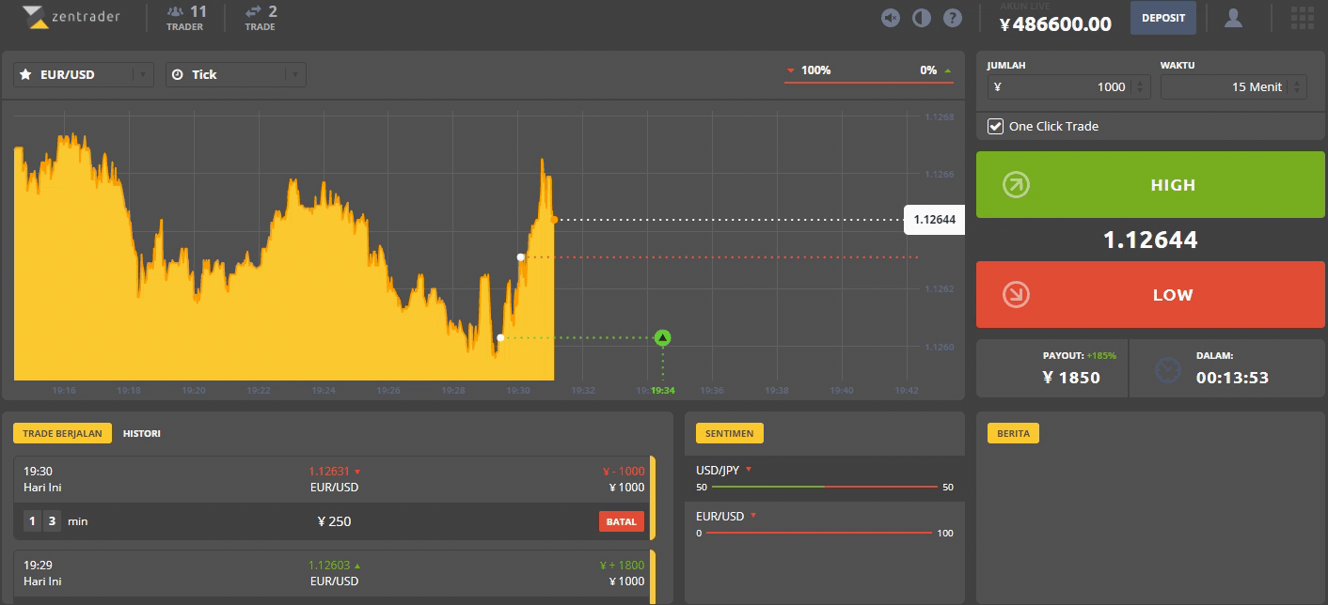Click the SENTIMEN tab
1328x605 pixels.
[x=729, y=433]
